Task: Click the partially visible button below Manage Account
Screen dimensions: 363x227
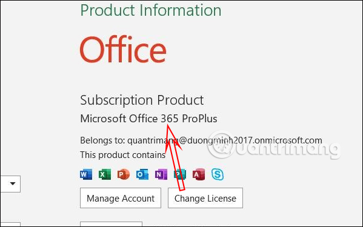Action: (111, 224)
